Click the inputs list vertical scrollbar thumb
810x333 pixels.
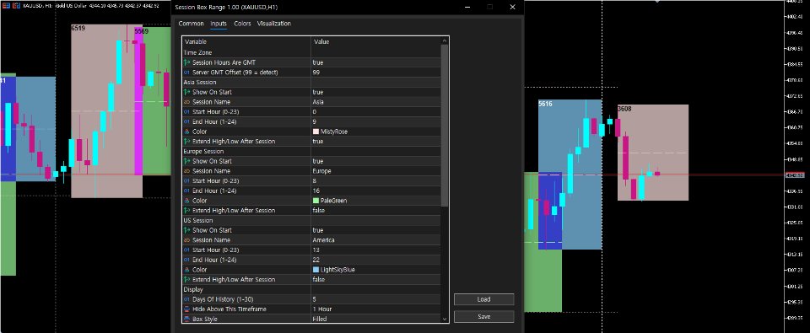[x=445, y=126]
